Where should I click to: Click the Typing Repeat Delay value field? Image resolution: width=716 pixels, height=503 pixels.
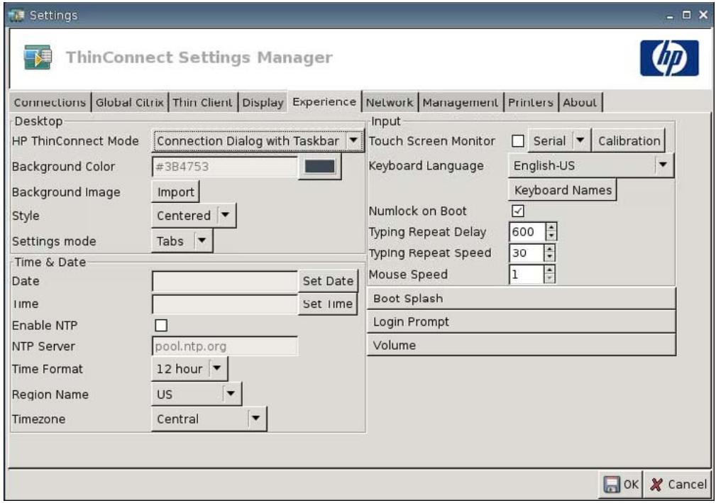click(x=527, y=232)
